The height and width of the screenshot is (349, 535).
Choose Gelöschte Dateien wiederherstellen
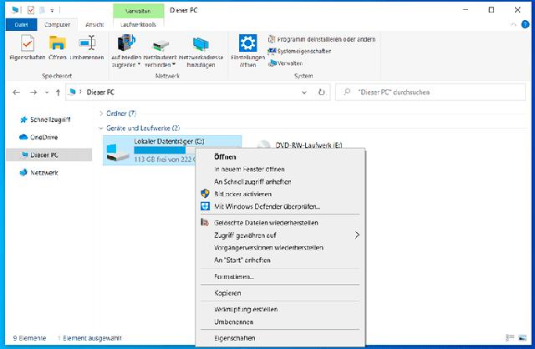pos(281,223)
